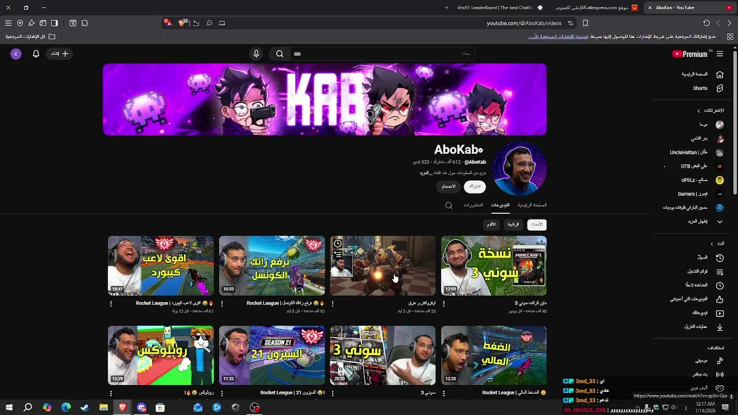Open options for the Season 21 video
Screen dimensions: 738x415
222,393
